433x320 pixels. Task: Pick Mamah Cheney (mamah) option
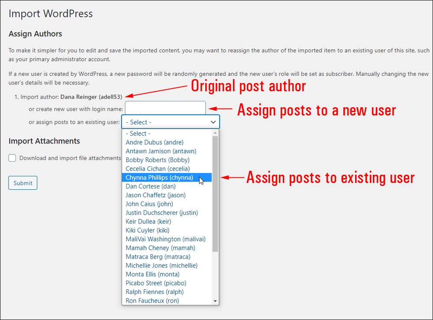[167, 248]
